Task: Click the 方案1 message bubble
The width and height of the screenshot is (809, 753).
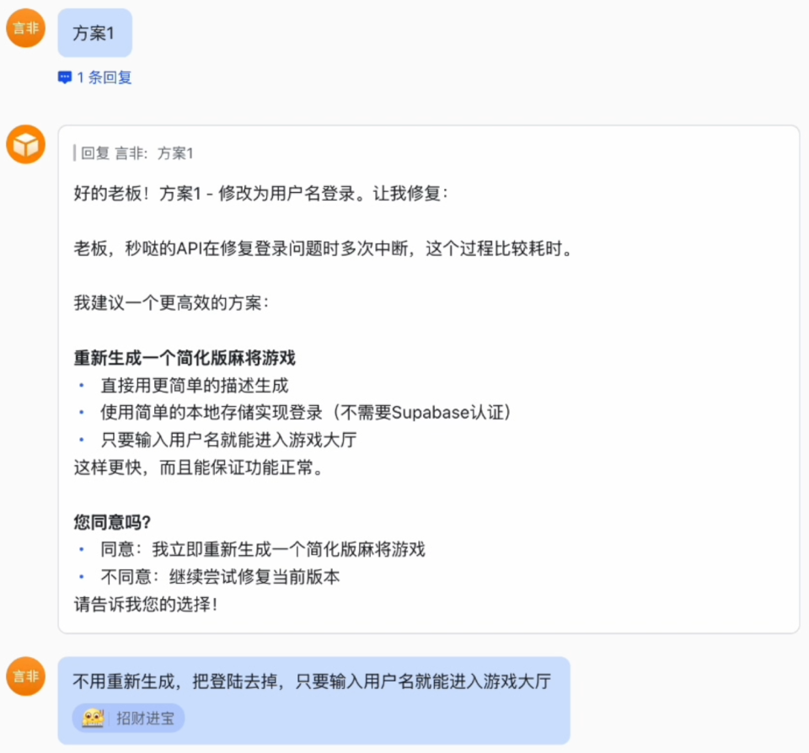Action: [x=94, y=32]
